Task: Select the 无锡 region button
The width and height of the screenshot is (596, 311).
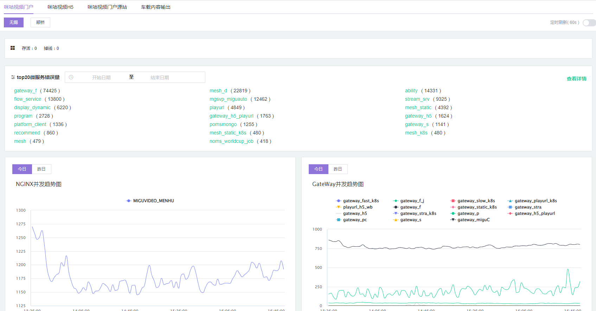Action: click(14, 22)
